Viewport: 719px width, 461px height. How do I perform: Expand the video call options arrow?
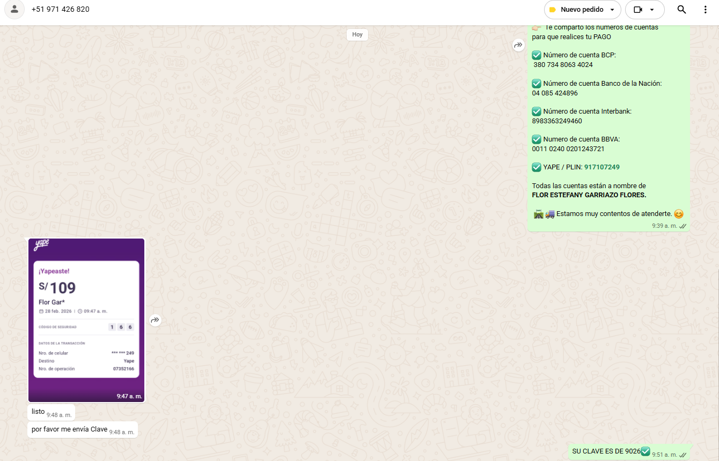pyautogui.click(x=652, y=10)
